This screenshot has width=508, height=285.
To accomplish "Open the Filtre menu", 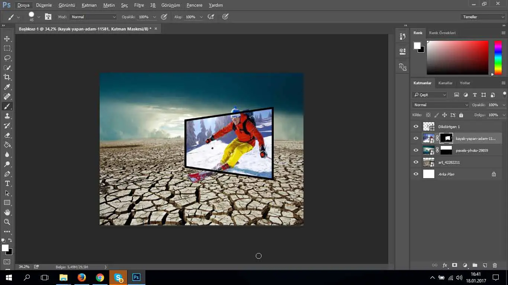I will tap(139, 5).
